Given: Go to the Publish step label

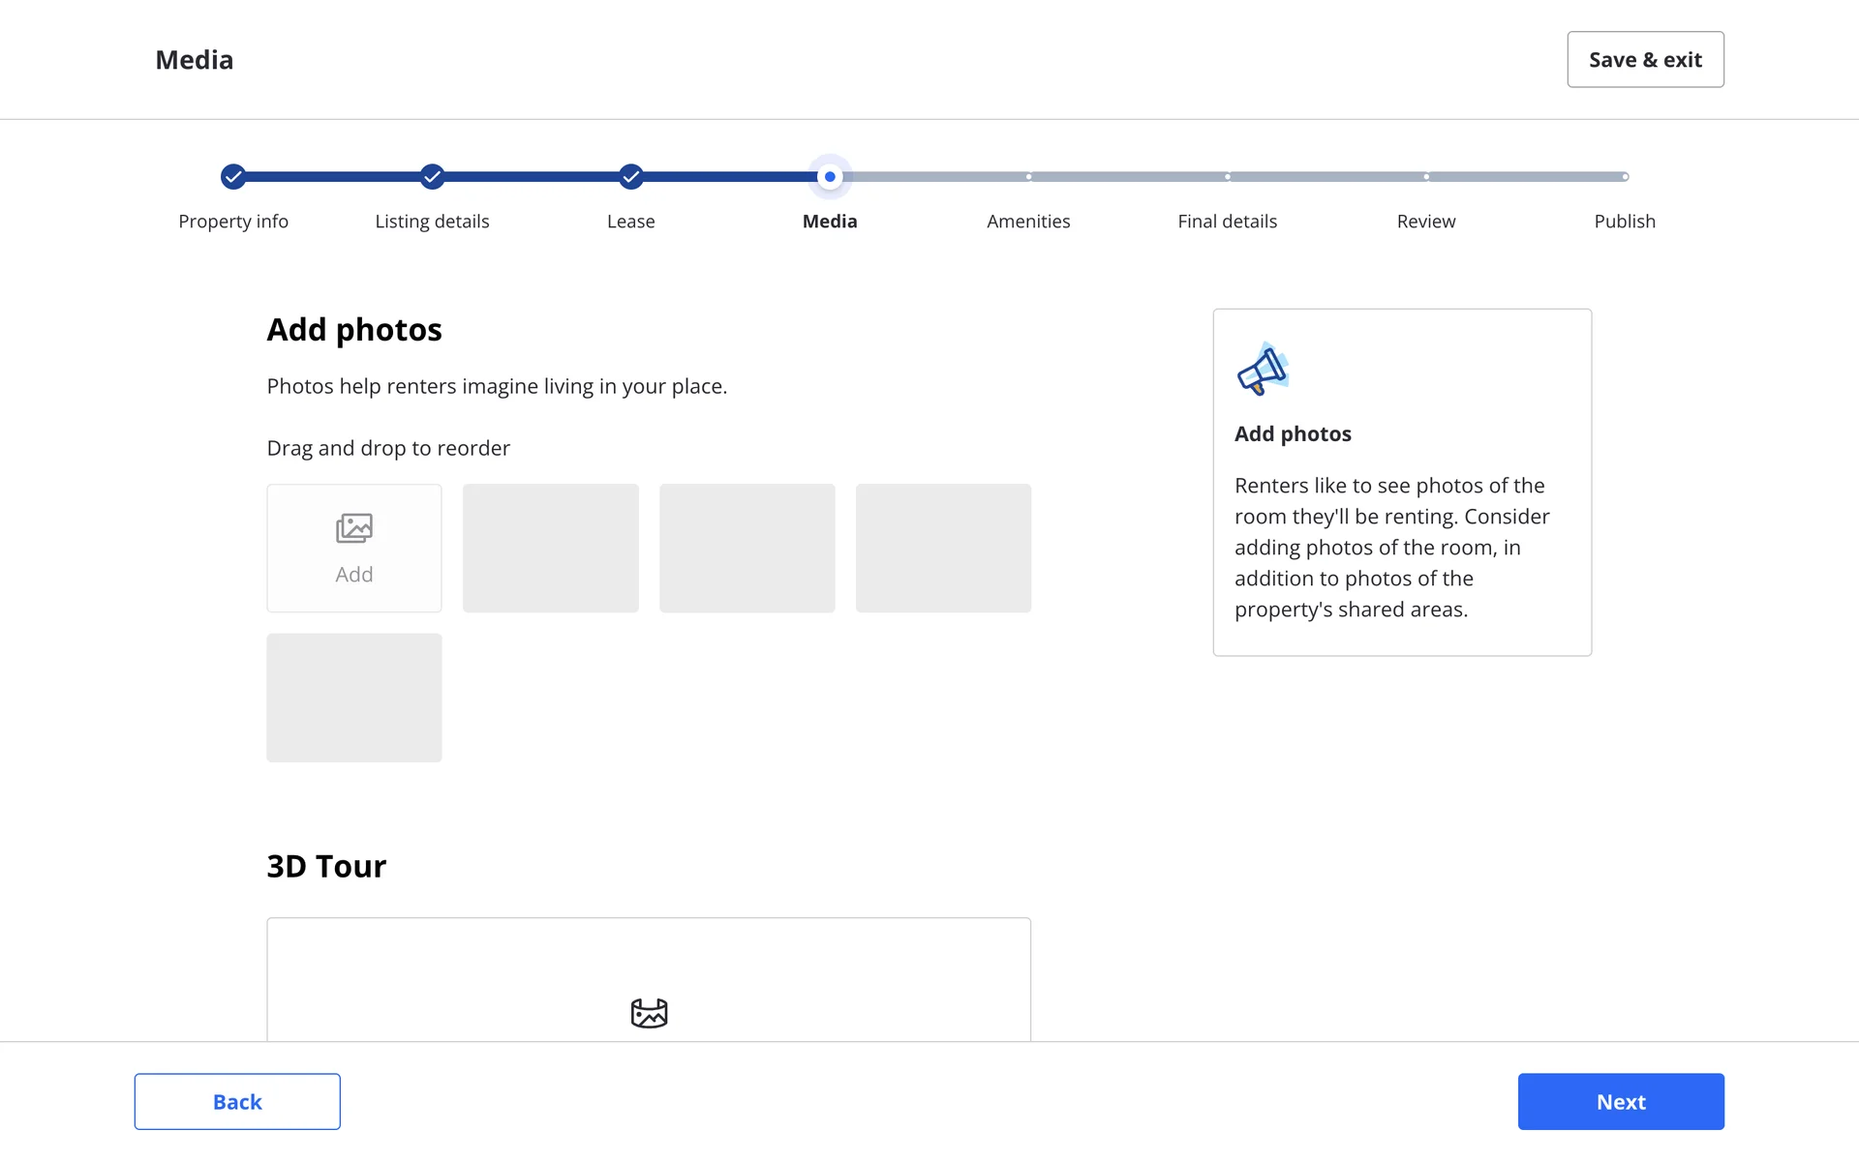Looking at the screenshot, I should [x=1624, y=222].
